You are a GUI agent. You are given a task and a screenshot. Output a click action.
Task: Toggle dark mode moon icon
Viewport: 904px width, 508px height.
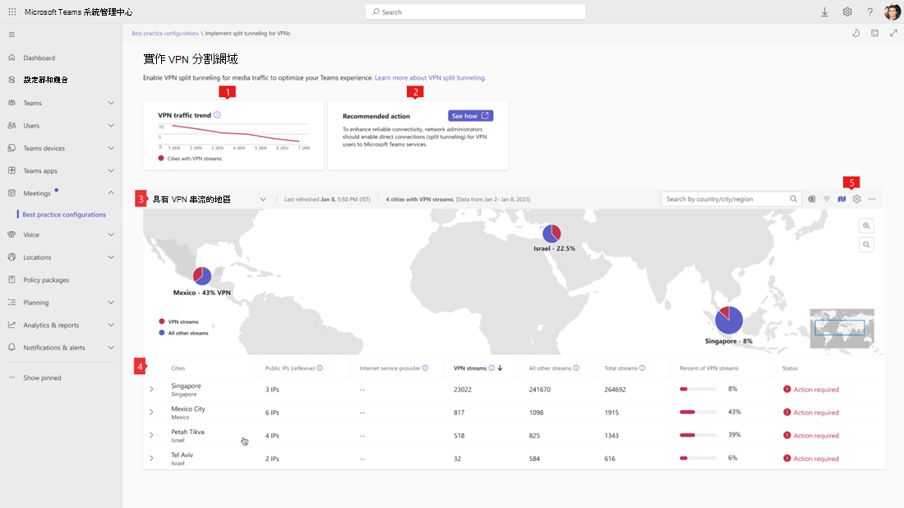pos(856,34)
